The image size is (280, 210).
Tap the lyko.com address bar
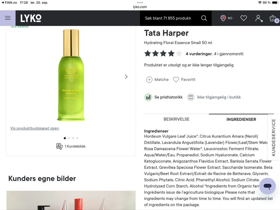140,7
